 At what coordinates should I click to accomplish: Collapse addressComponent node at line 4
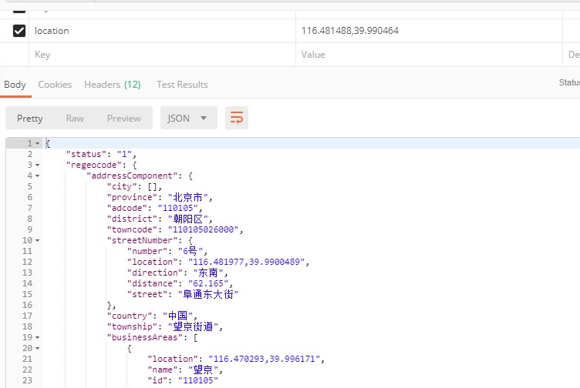(x=37, y=176)
